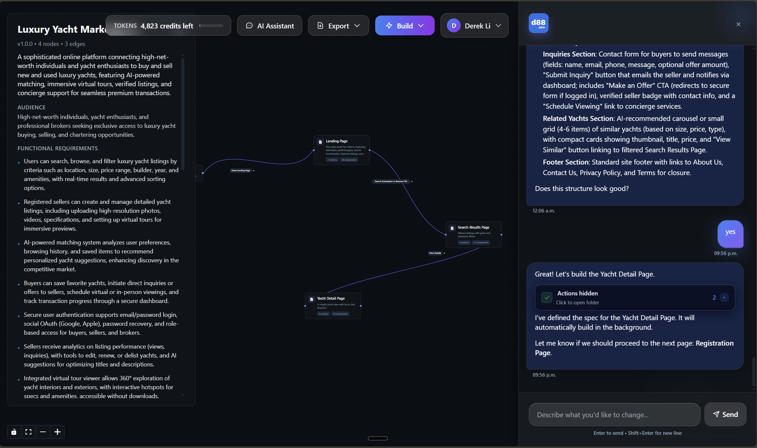Click the Yacht Detail Page node
757x448 pixels.
pyautogui.click(x=333, y=305)
